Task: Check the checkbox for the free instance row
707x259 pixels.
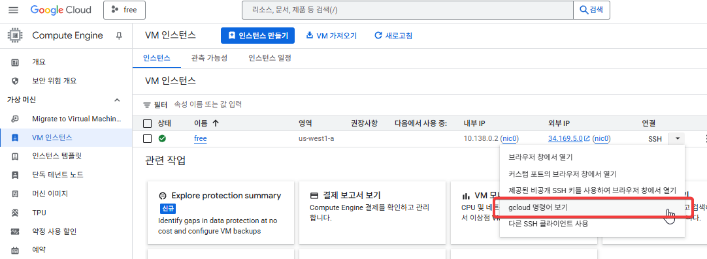Action: pyautogui.click(x=148, y=139)
